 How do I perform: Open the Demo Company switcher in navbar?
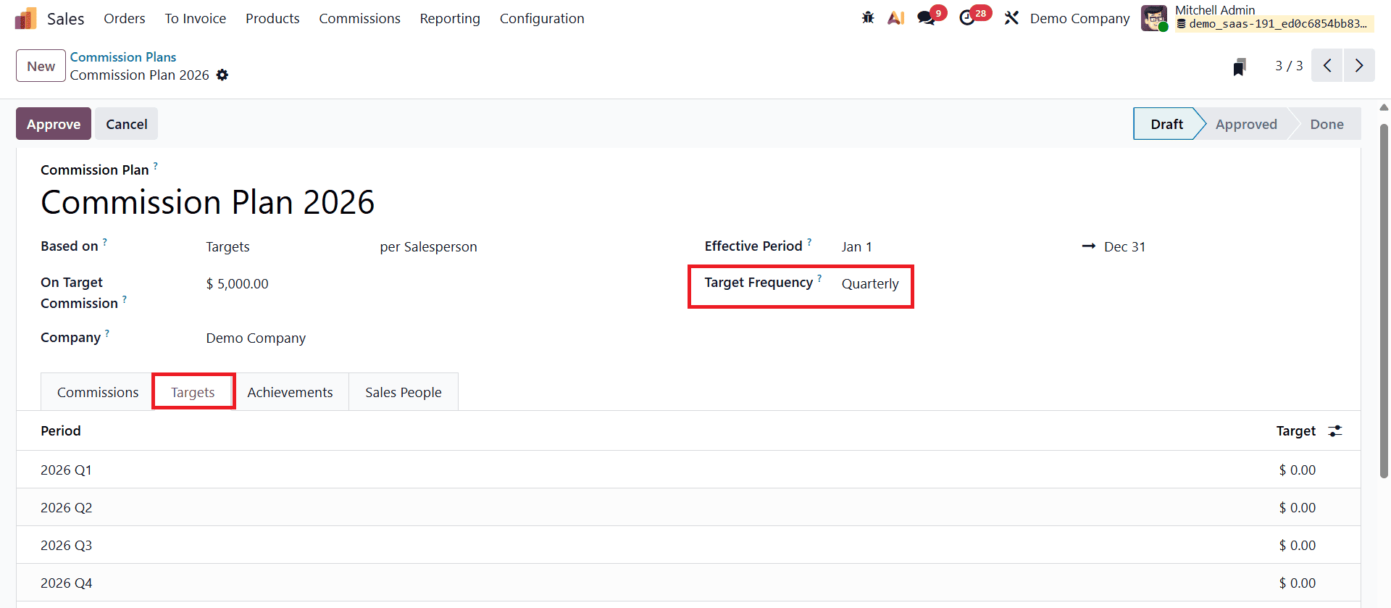point(1079,18)
